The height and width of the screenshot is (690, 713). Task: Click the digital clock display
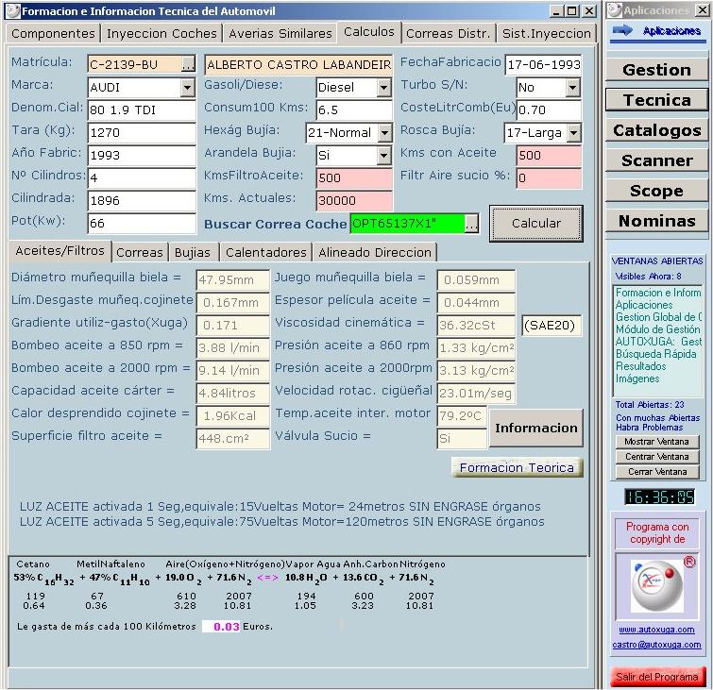[x=659, y=496]
